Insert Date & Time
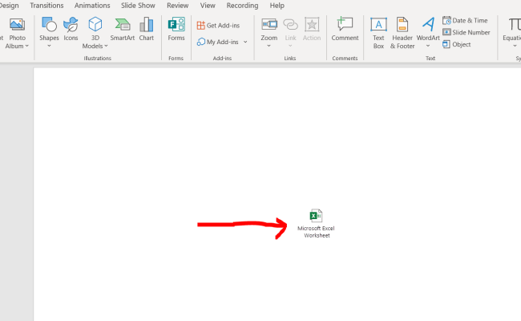Viewport: 521px width, 321px height. pos(465,20)
